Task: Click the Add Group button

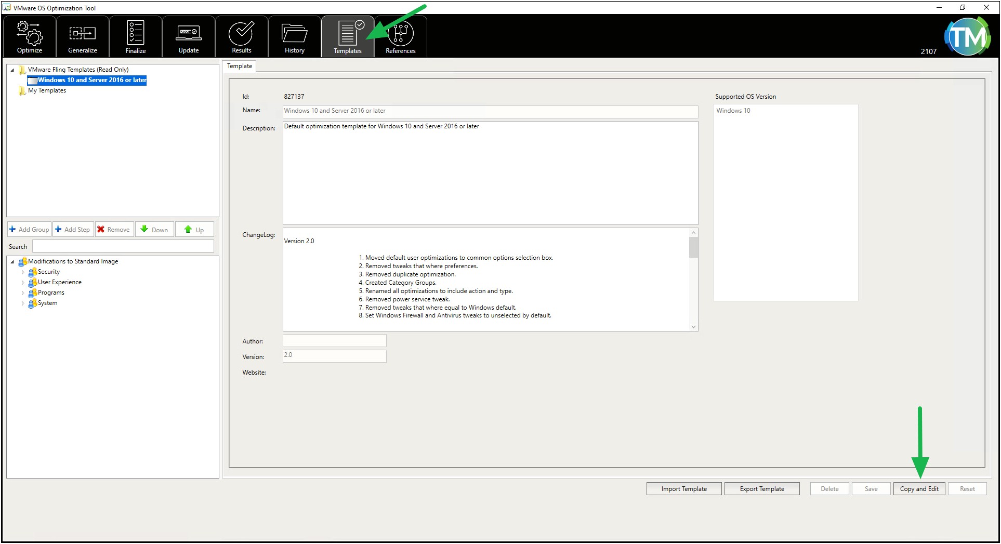Action: [29, 229]
